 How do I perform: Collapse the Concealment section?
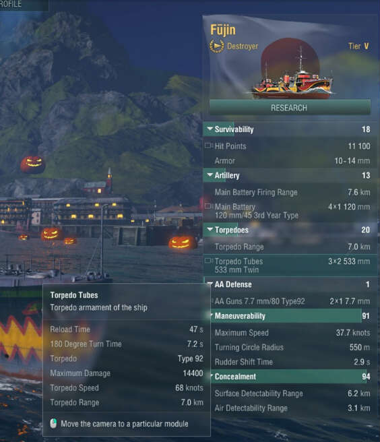pos(212,376)
